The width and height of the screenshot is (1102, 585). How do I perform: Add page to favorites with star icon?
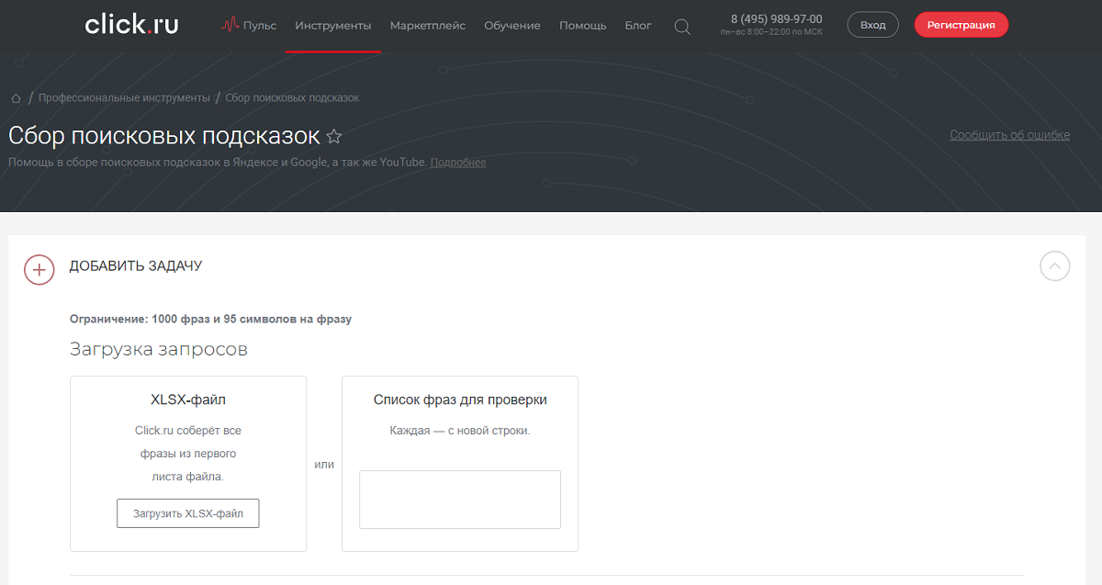tap(334, 137)
